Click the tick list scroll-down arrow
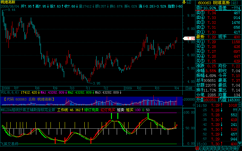 [x=240, y=144]
